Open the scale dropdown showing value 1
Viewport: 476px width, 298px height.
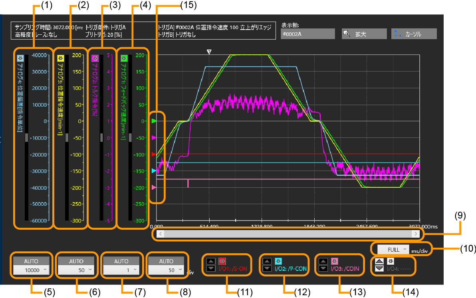pyautogui.click(x=121, y=270)
